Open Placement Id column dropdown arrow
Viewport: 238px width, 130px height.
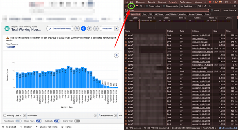115,115
